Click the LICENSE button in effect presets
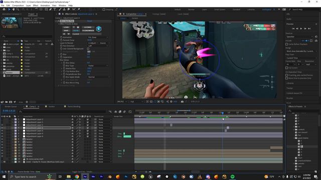 (88, 27)
